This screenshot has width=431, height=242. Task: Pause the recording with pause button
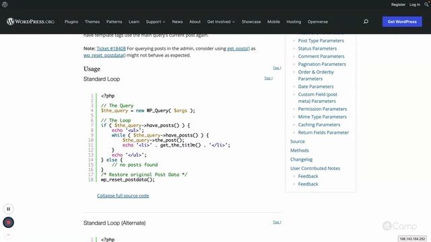coord(9,209)
